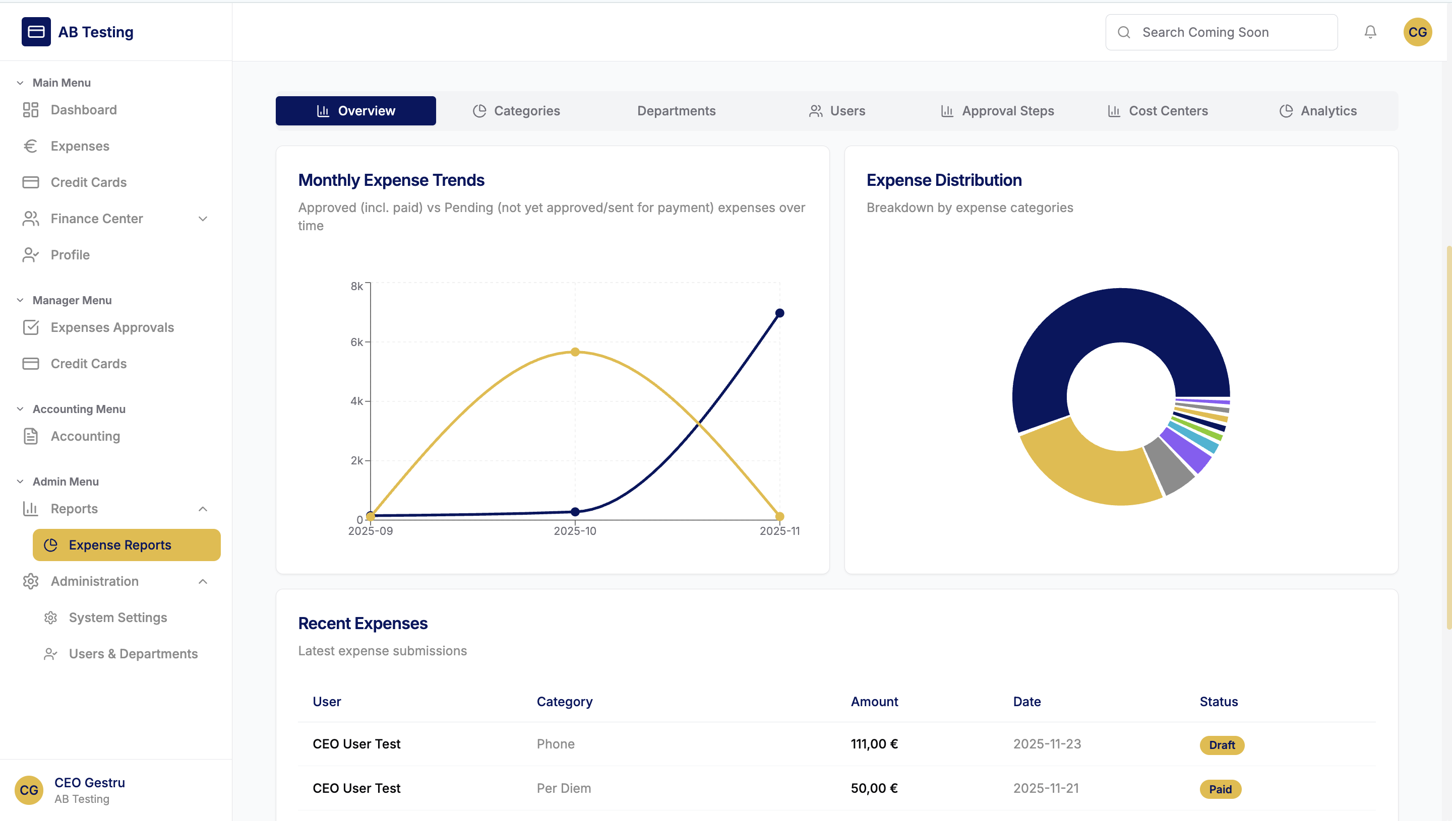This screenshot has width=1452, height=821.
Task: Open the Approval Steps tab
Action: 998,110
